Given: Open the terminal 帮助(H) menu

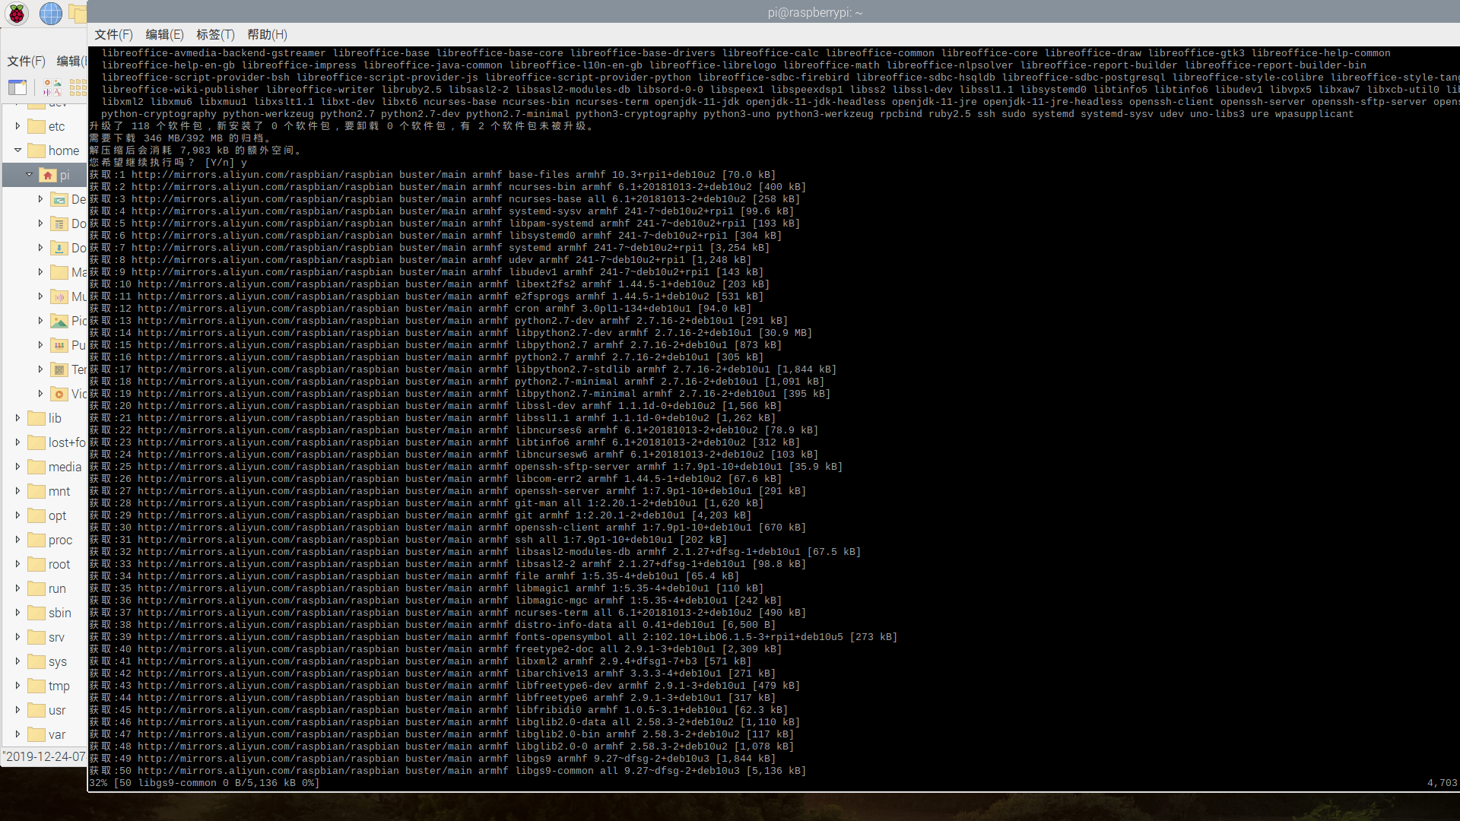Looking at the screenshot, I should point(267,34).
